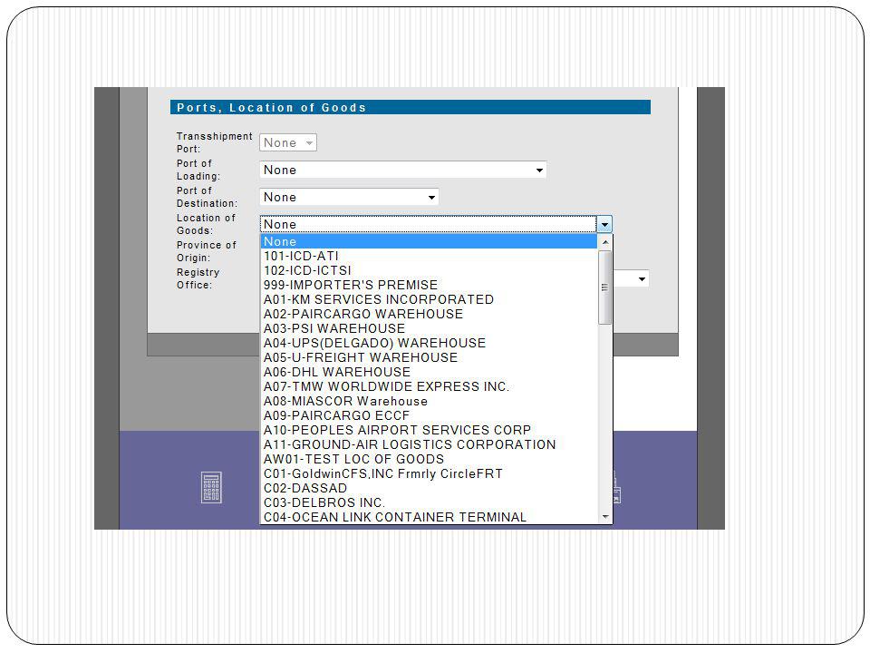Collapse the Location of Goods dropdown arrow
The image size is (870, 653).
(x=604, y=224)
